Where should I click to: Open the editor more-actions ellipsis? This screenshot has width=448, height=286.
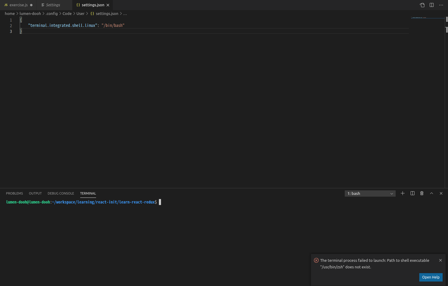pos(441,5)
